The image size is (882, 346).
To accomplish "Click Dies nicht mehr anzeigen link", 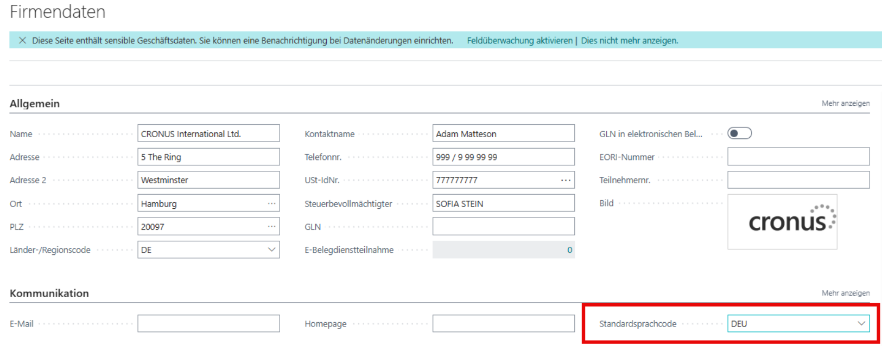I will tap(629, 41).
